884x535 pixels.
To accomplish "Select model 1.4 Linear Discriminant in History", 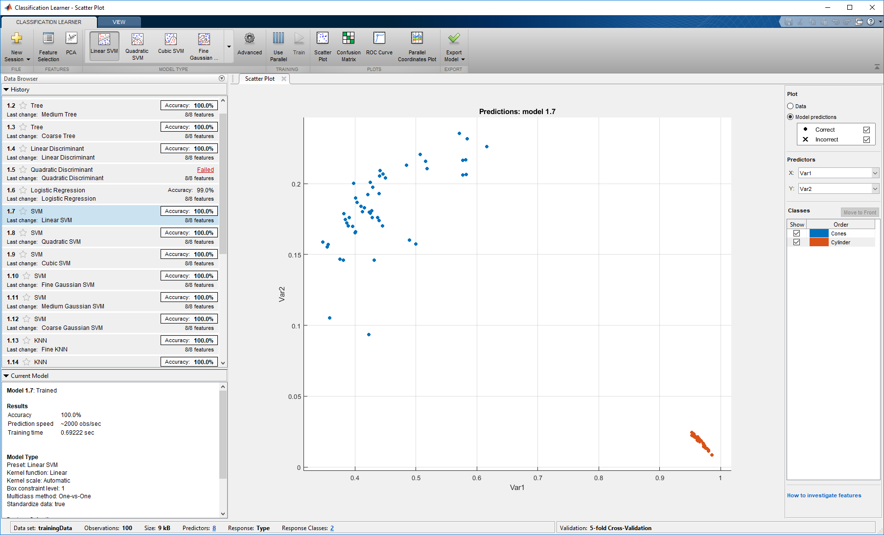I will [111, 153].
